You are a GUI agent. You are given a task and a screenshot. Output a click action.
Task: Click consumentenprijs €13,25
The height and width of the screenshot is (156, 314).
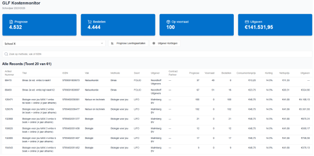coord(252,80)
